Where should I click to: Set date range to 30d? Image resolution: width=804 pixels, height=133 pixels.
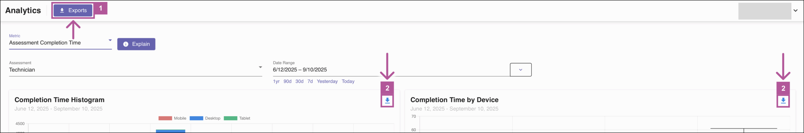[x=299, y=81]
